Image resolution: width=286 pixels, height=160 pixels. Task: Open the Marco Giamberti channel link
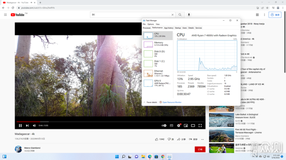(x=32, y=148)
